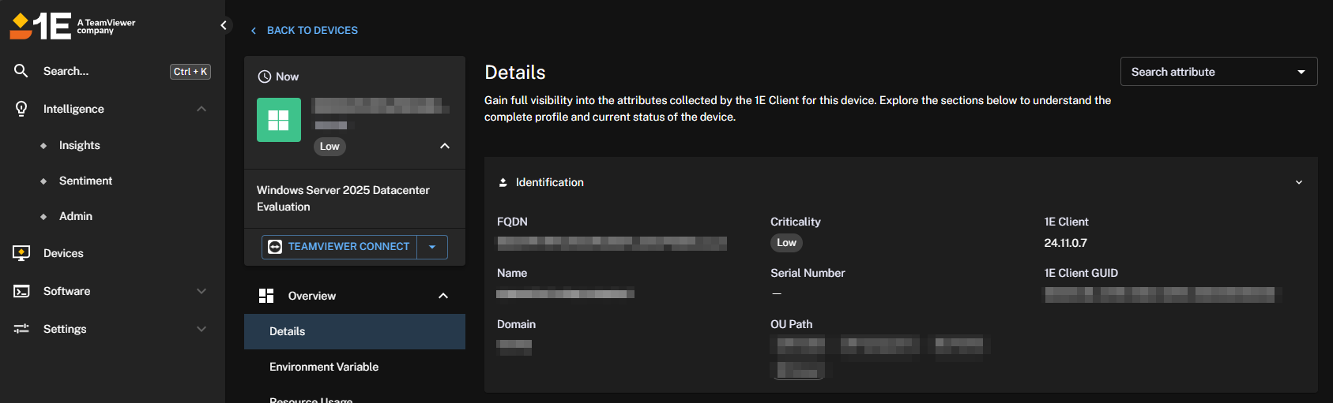Click the Settings sliders icon
The image size is (1333, 403).
21,329
